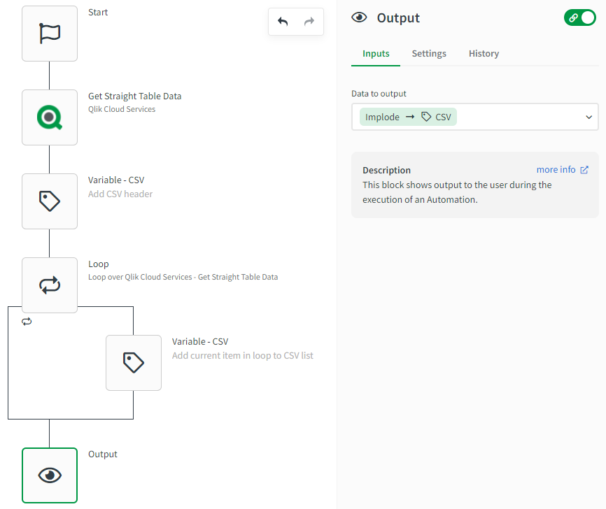Viewport: 606px width, 509px height.
Task: Switch to the Settings tab
Action: (x=429, y=54)
